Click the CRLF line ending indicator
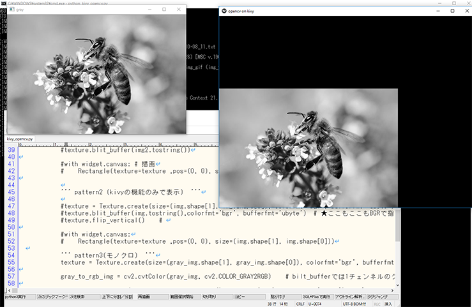 click(300, 304)
